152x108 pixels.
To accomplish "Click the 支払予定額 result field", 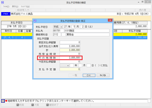I will coord(70,69).
